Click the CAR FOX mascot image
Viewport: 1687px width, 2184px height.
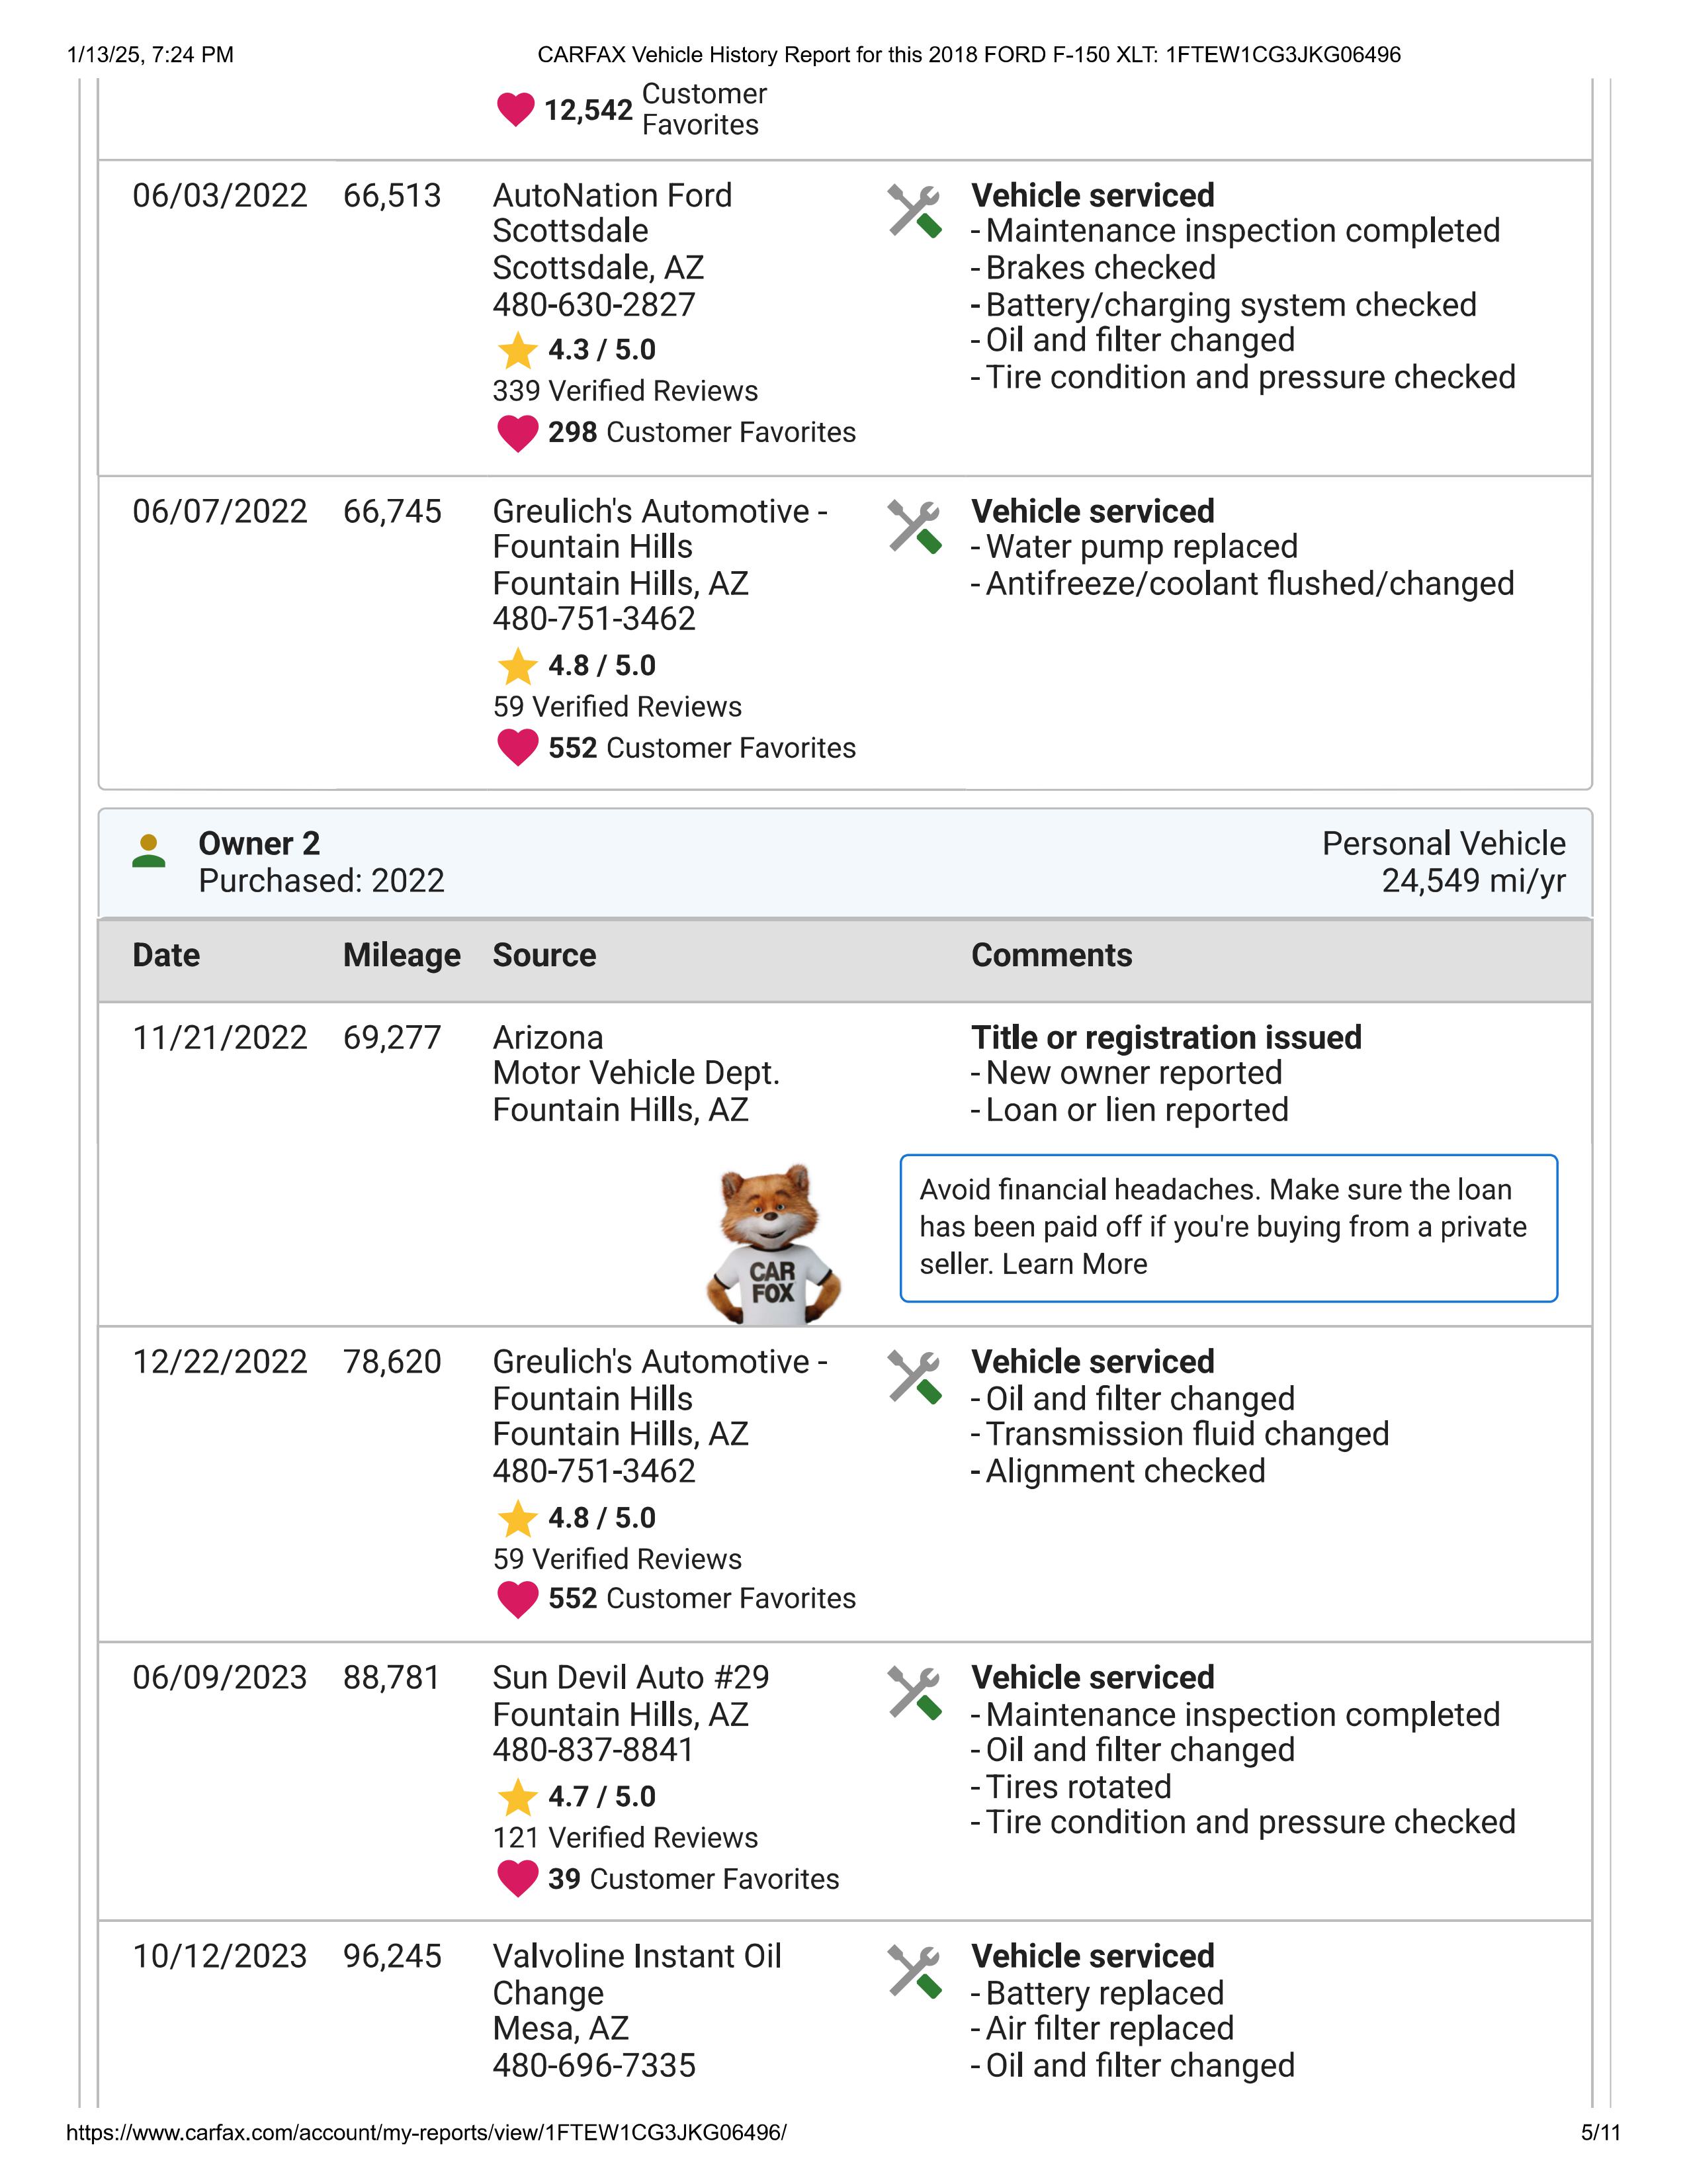(773, 1244)
